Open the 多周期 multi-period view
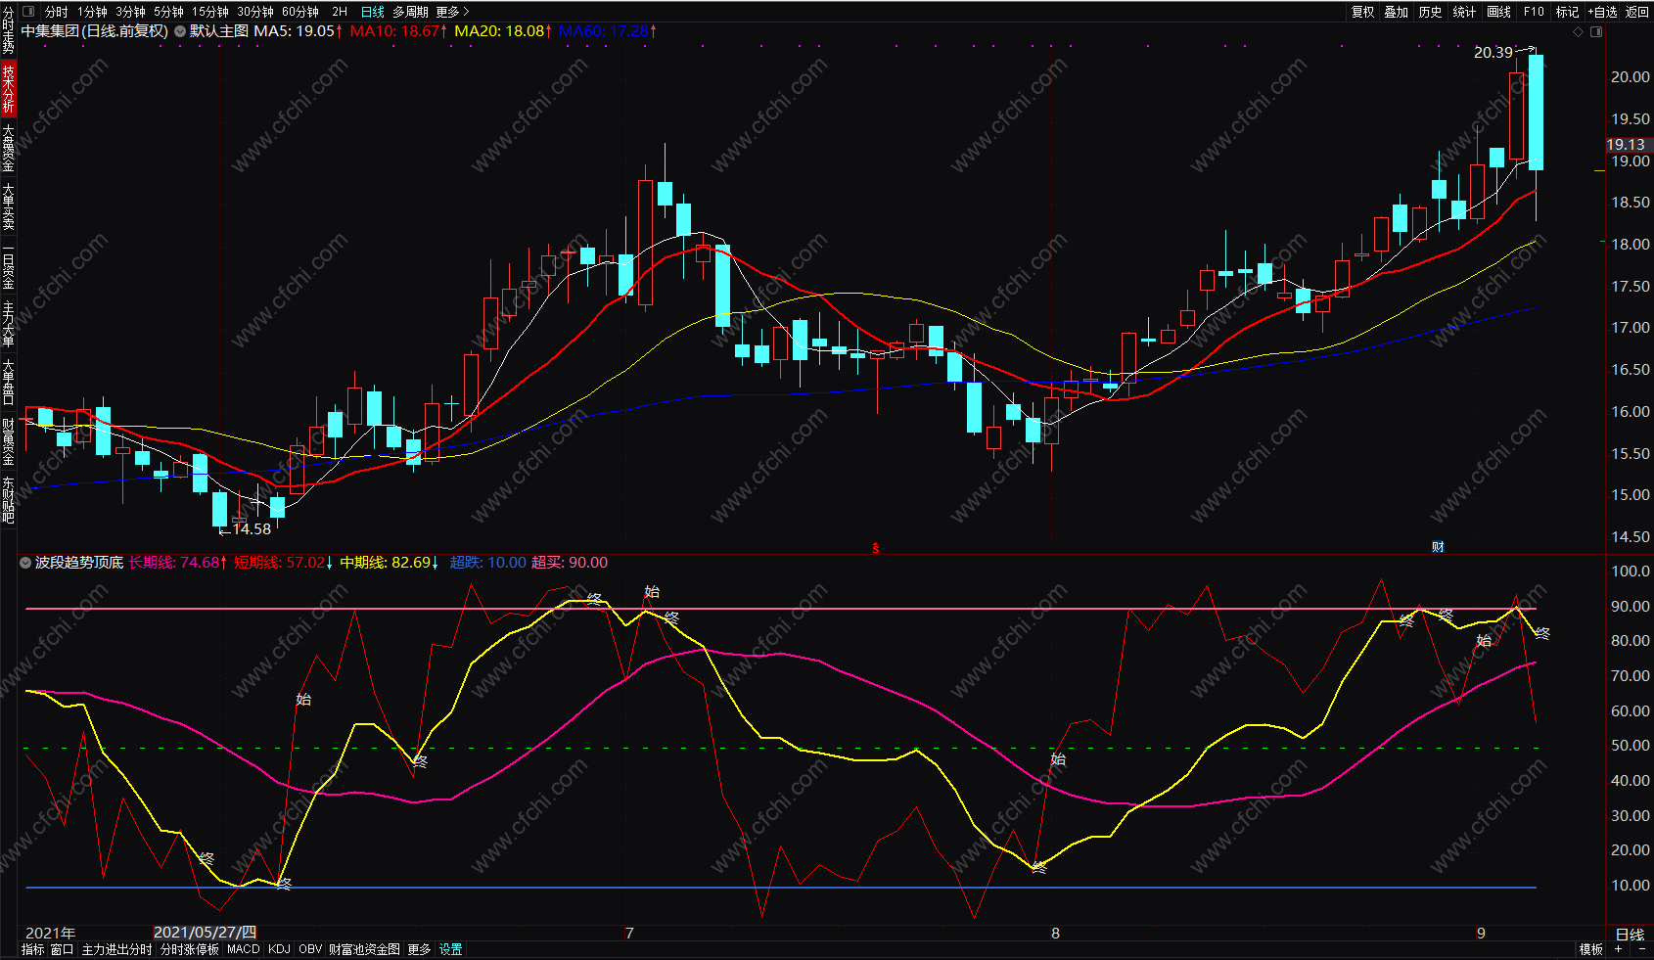Viewport: 1654px width, 960px height. (x=410, y=12)
